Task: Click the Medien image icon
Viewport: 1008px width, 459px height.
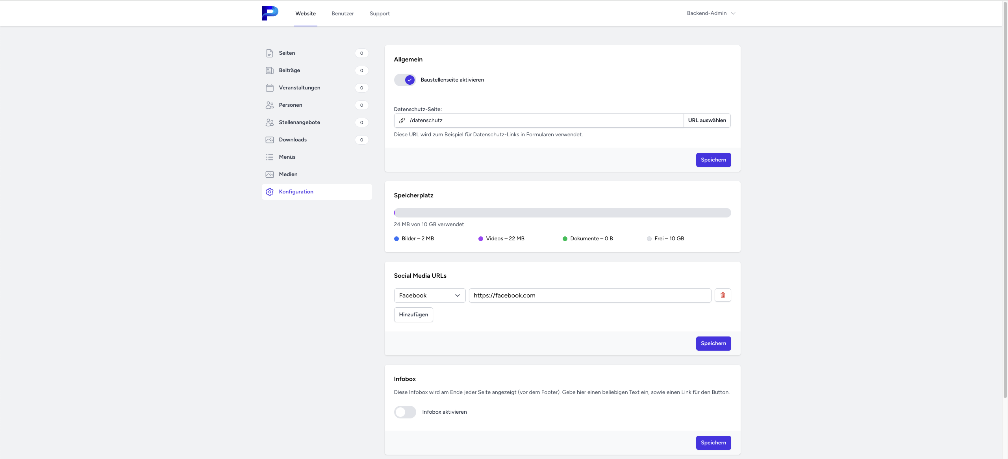Action: tap(270, 175)
